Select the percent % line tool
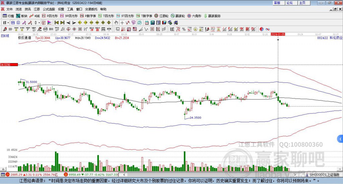343x184 pixels. (184, 29)
